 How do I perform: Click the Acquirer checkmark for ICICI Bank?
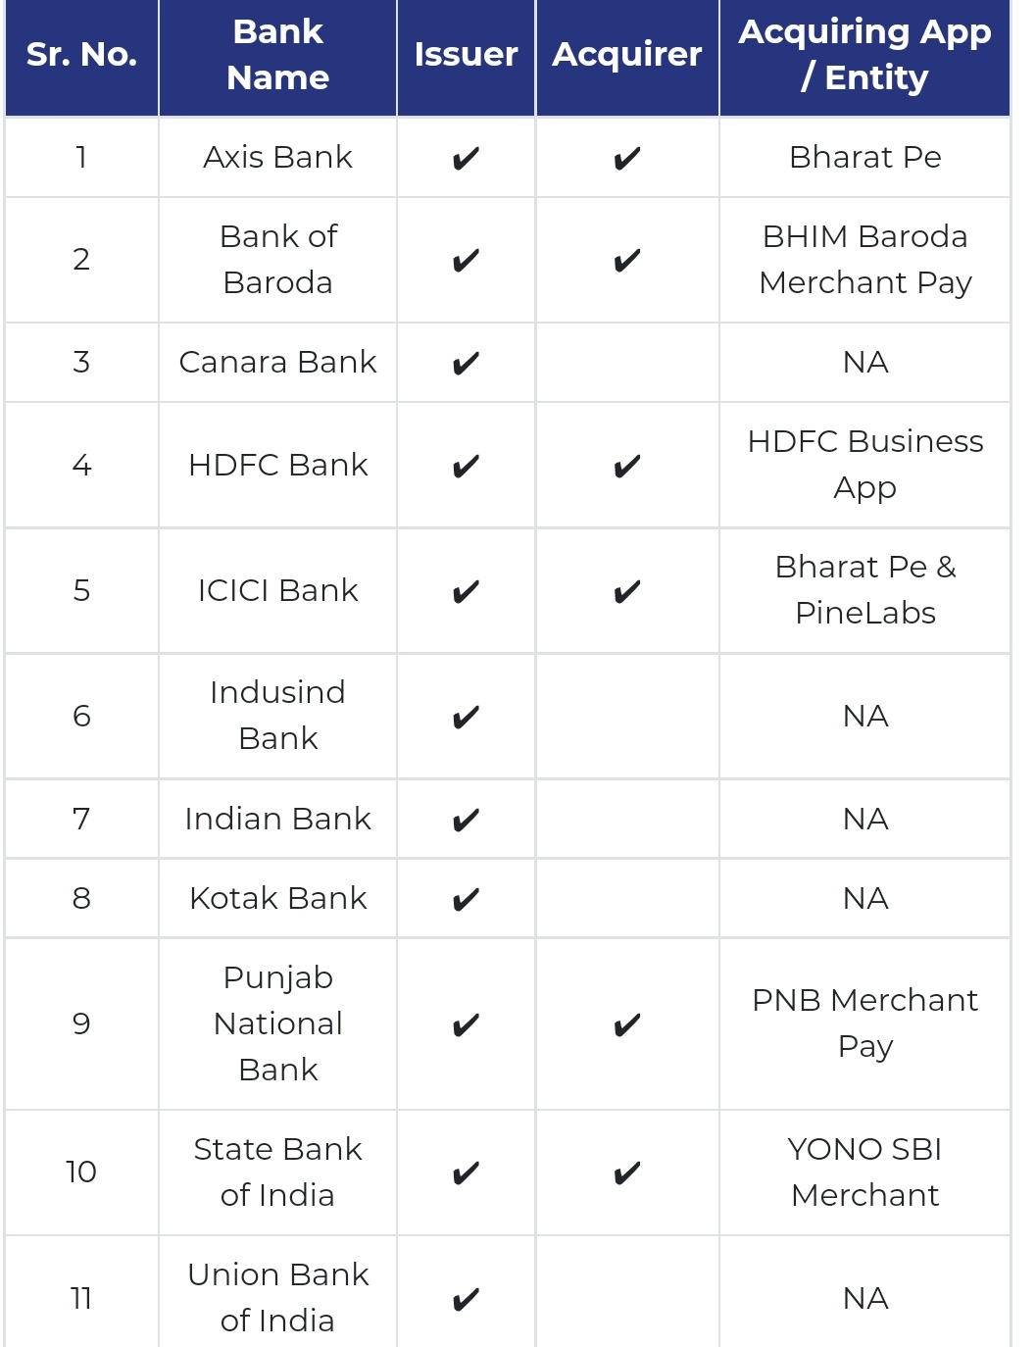click(627, 591)
